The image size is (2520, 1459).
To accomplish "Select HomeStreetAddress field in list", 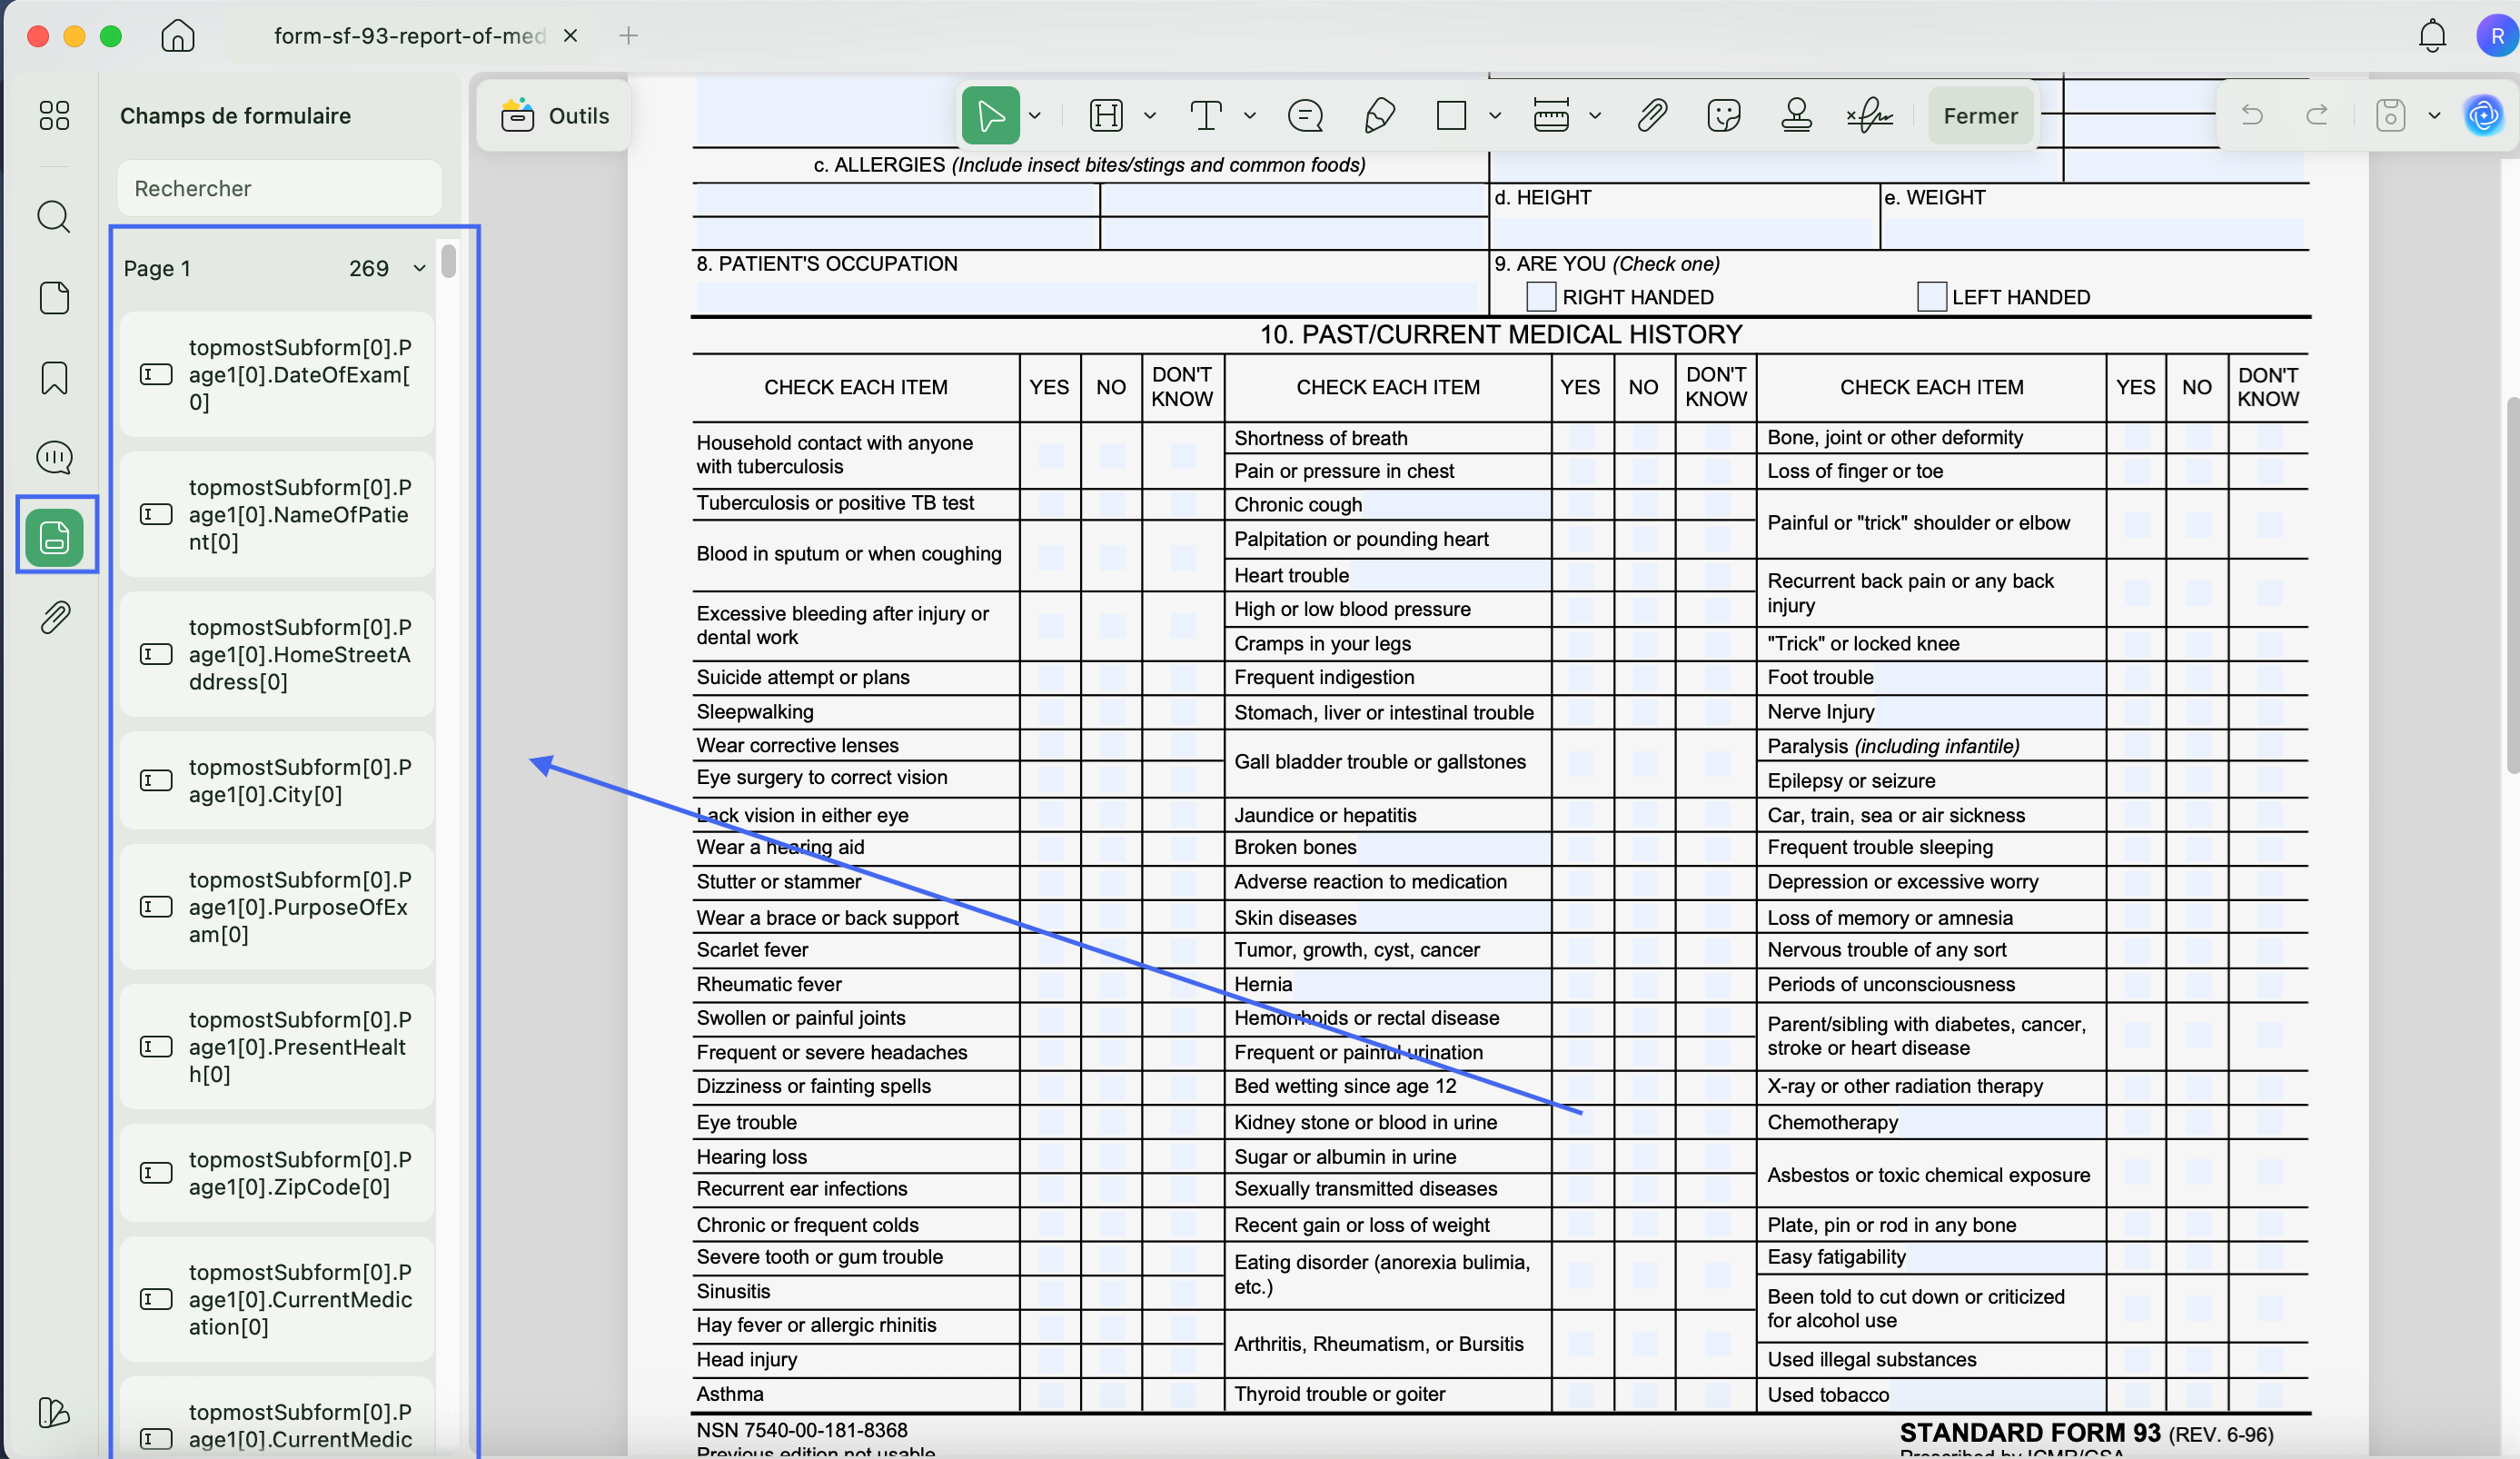I will click(277, 655).
